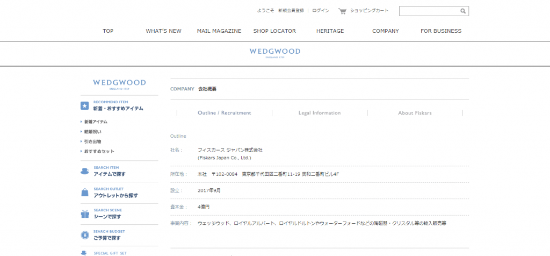
Task: Click the sidebar Wedgwood logo
Action: click(119, 84)
